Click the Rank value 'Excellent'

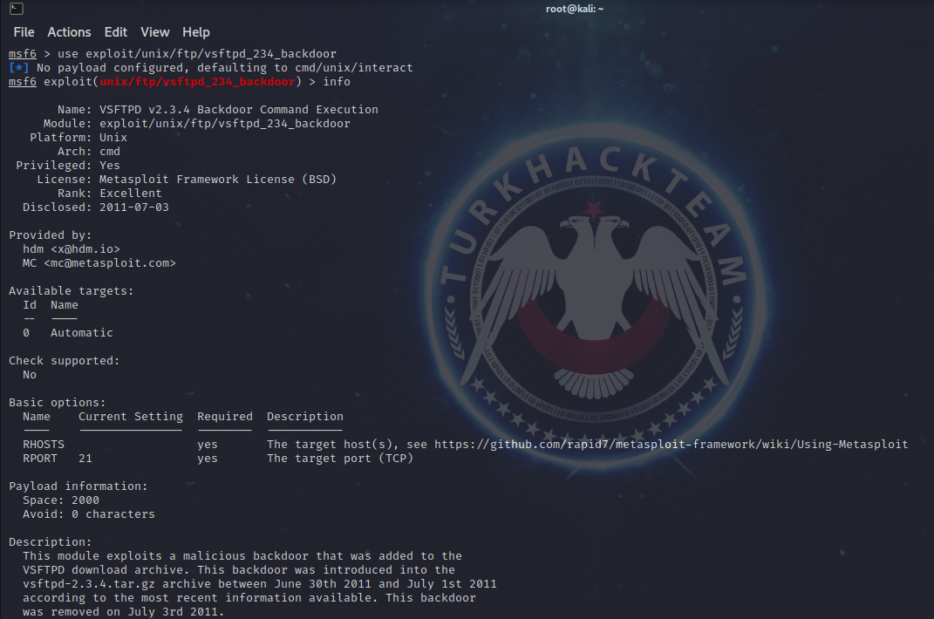point(131,193)
